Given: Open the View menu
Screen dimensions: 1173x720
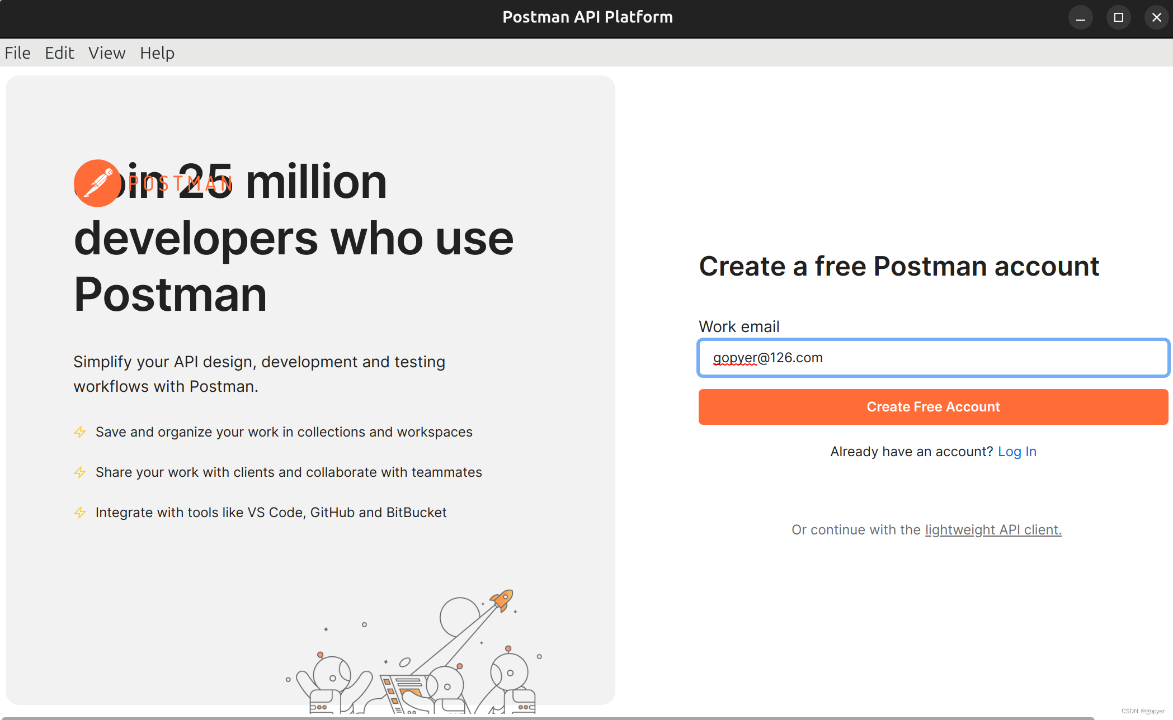Looking at the screenshot, I should [x=107, y=53].
